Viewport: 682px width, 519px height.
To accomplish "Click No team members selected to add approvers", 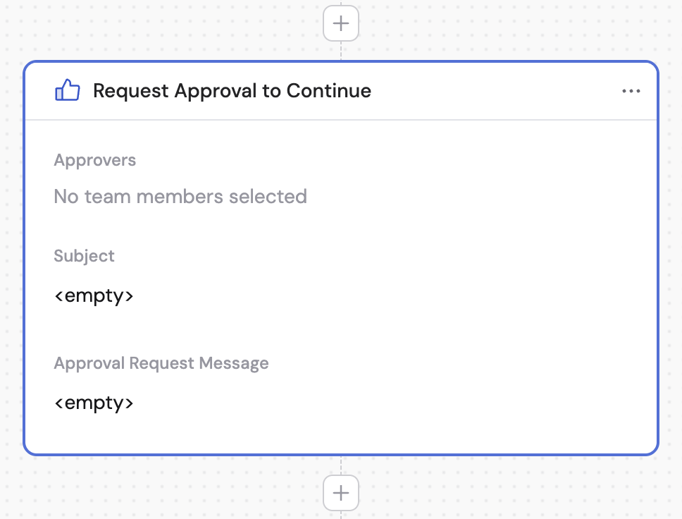I will (180, 197).
